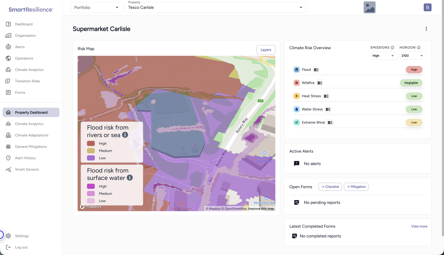Click the user avatar B
The width and height of the screenshot is (444, 255).
[428, 8]
